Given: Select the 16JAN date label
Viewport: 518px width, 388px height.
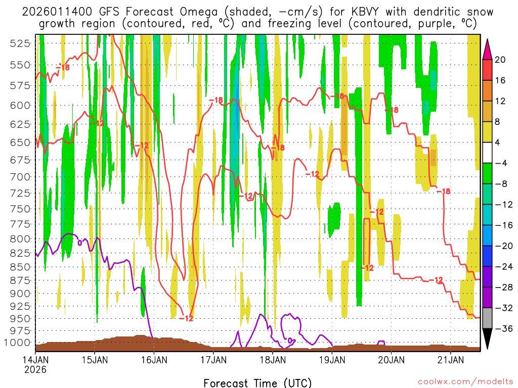Looking at the screenshot, I should (x=154, y=360).
